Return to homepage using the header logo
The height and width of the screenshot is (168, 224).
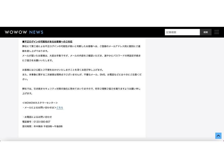pos(24,32)
